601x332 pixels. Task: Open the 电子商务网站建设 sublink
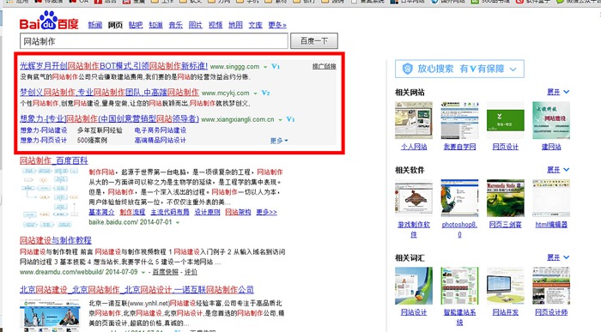click(161, 130)
